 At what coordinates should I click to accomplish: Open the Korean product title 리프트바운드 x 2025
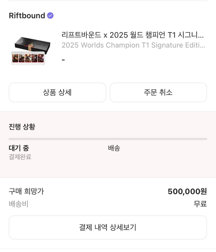click(132, 35)
